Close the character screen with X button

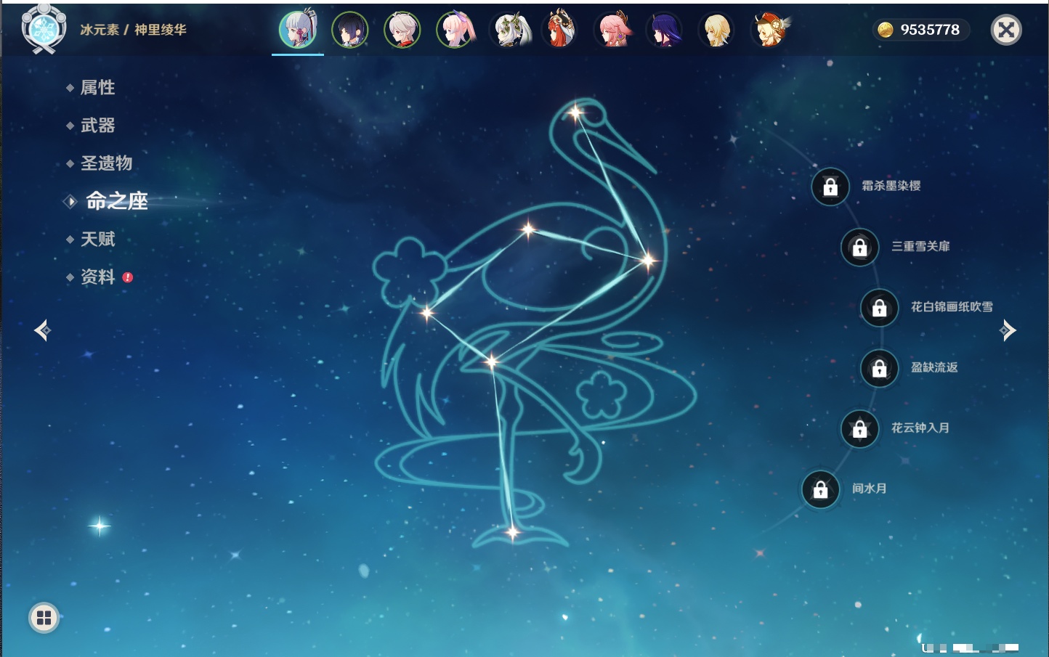1006,30
